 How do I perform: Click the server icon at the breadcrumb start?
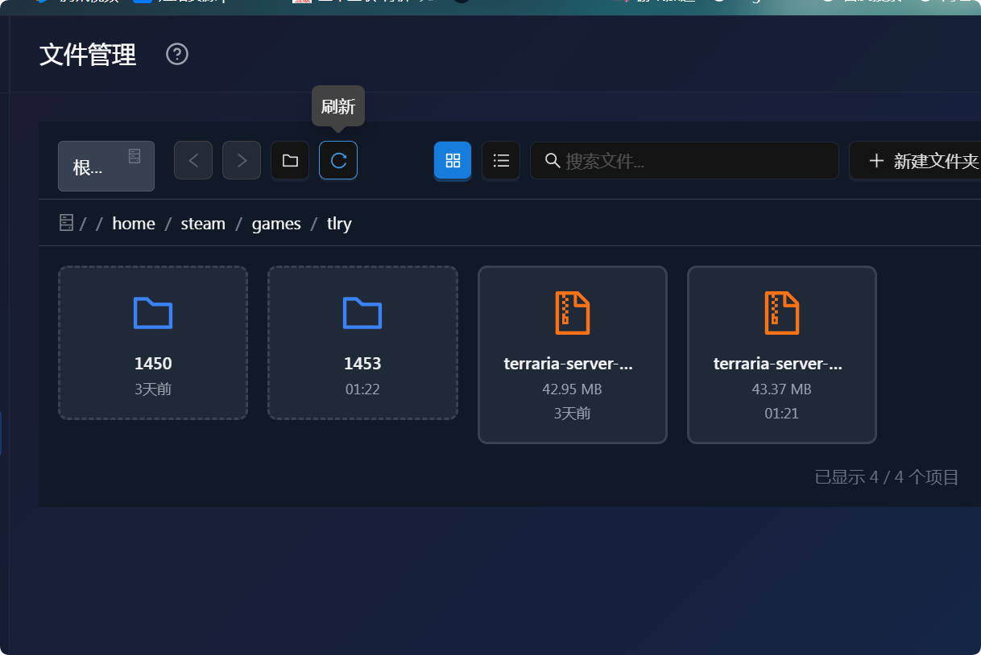pos(67,223)
